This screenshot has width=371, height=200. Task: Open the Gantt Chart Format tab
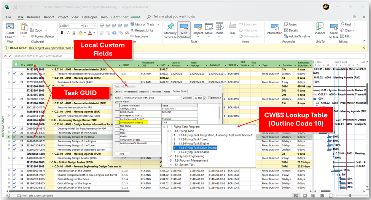point(126,17)
